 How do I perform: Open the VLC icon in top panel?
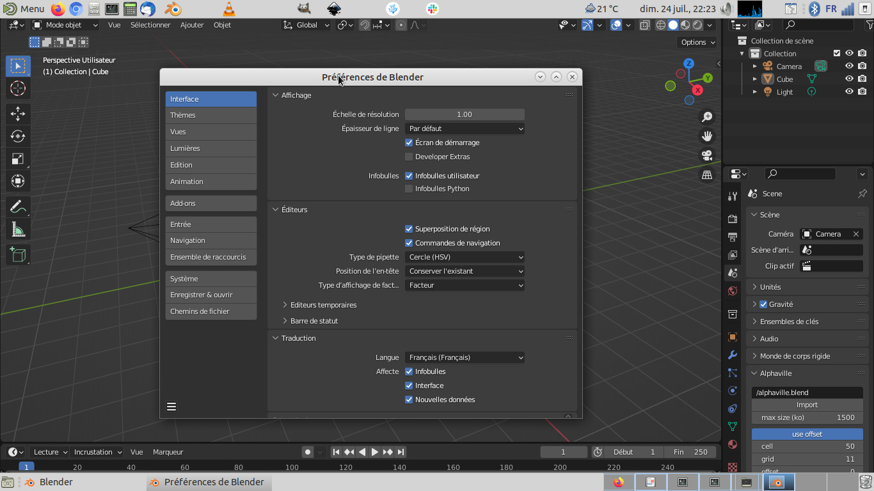click(229, 9)
